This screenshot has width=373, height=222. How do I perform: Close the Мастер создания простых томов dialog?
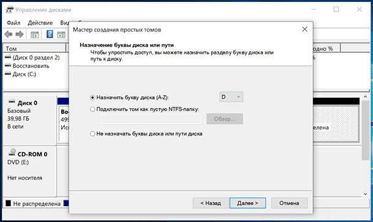click(305, 29)
